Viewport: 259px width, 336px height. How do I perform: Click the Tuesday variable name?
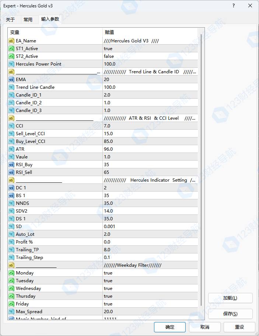[x=25, y=281]
